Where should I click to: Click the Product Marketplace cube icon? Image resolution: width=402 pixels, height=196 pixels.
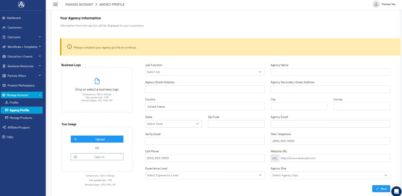coord(4,85)
